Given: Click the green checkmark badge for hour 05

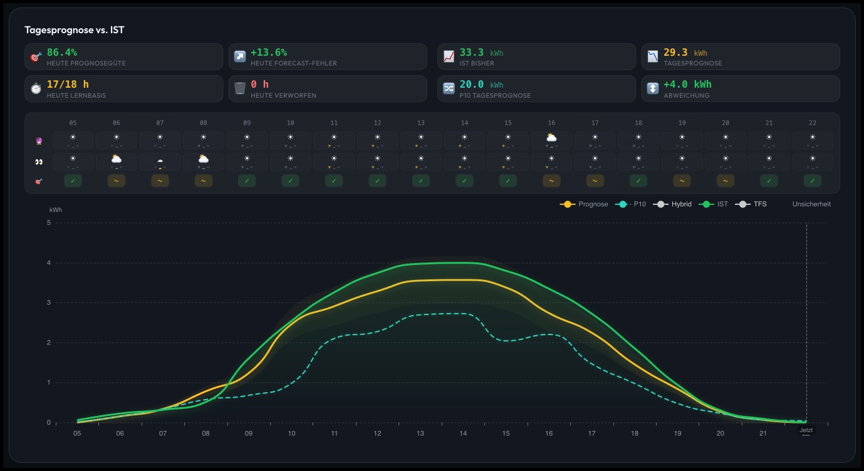Looking at the screenshot, I should coord(73,180).
